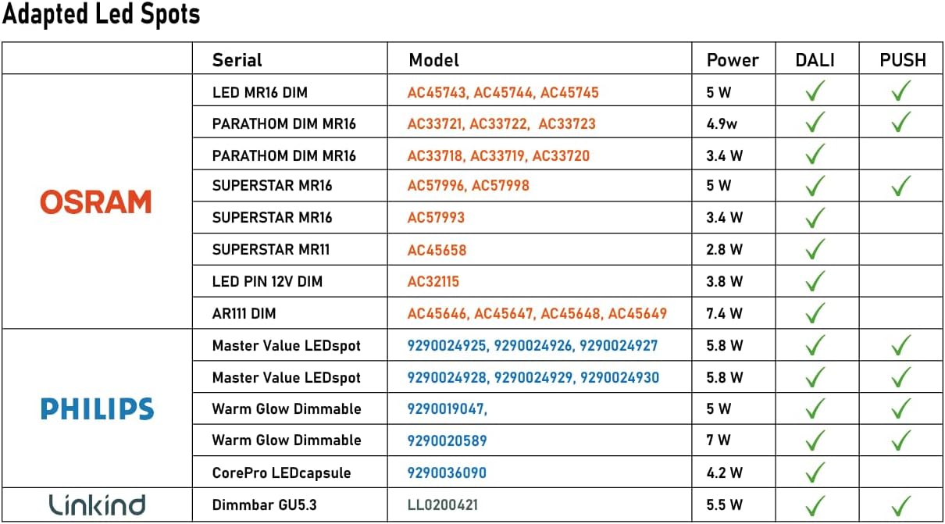
Task: Select the Power column header
Action: click(x=733, y=60)
